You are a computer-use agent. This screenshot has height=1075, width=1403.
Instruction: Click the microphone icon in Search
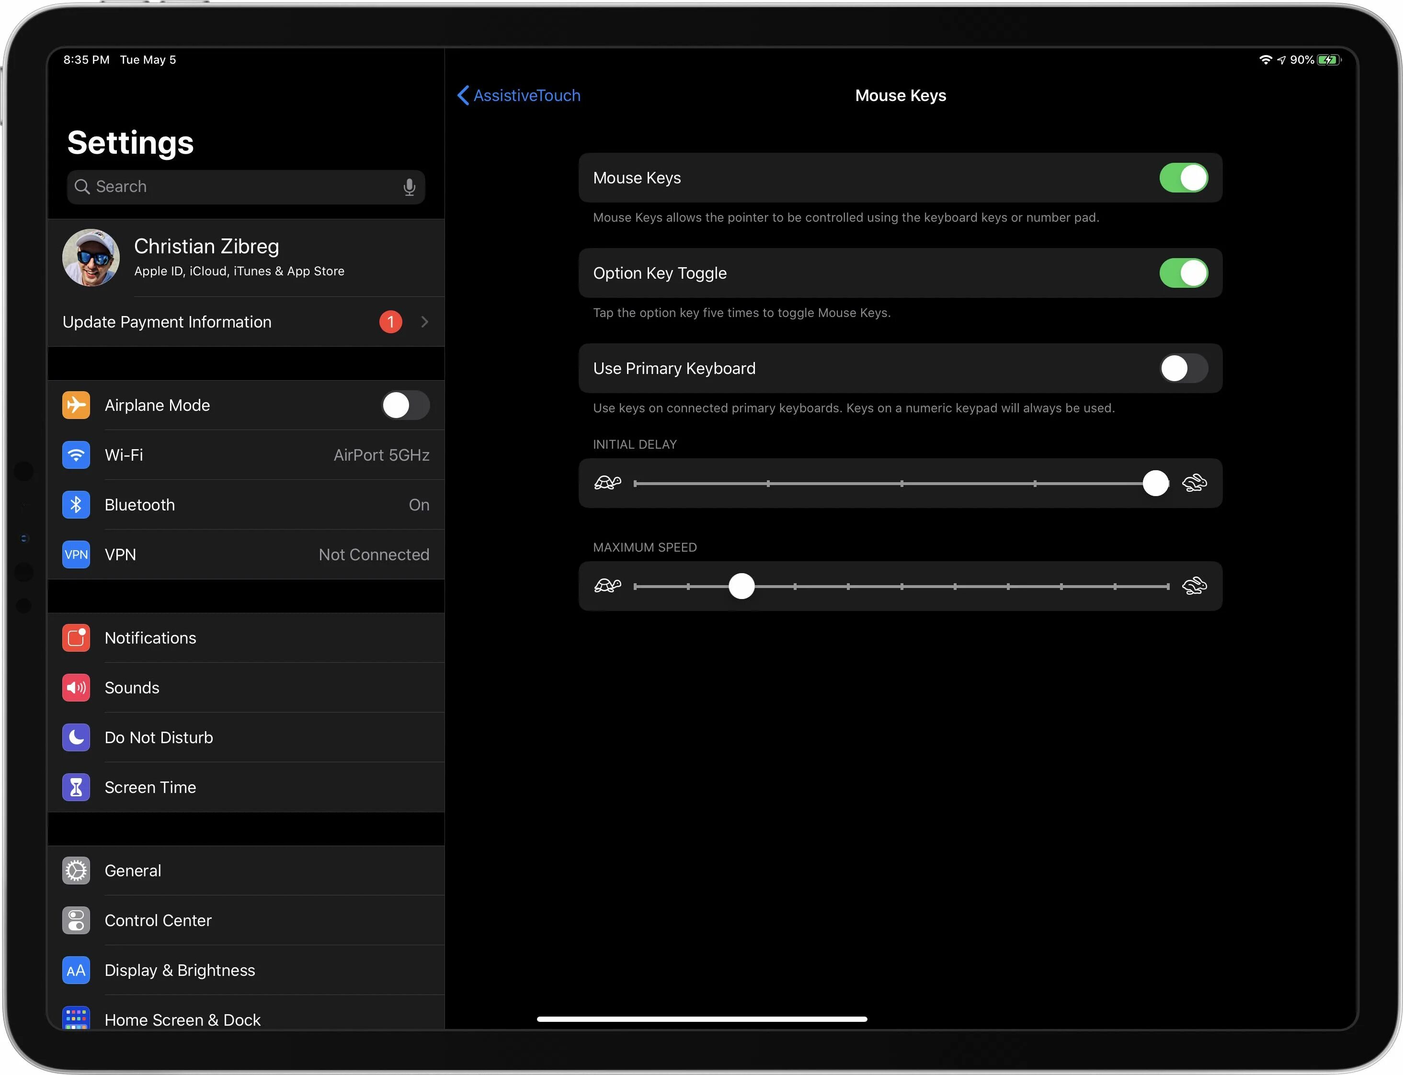(409, 187)
